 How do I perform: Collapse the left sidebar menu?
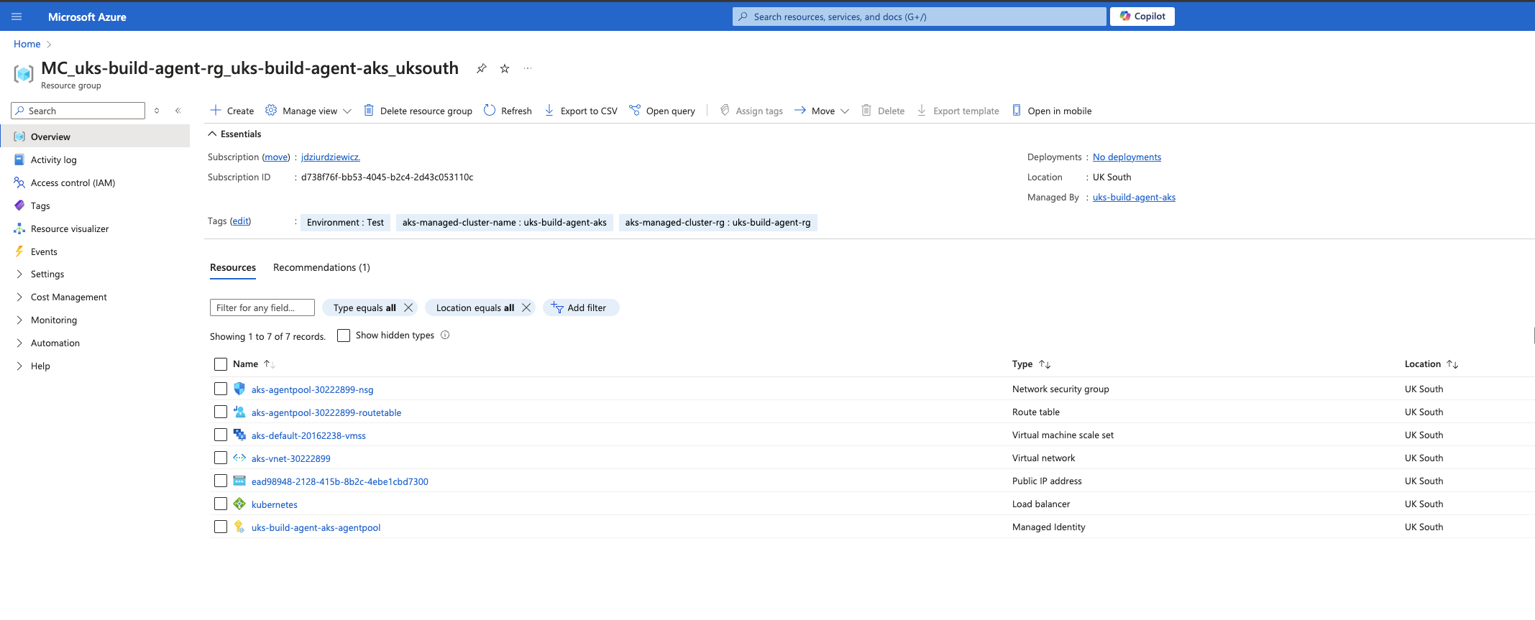click(178, 111)
